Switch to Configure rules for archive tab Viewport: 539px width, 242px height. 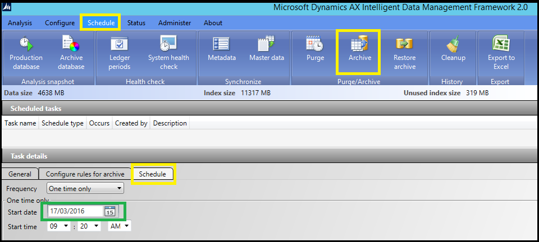click(85, 174)
